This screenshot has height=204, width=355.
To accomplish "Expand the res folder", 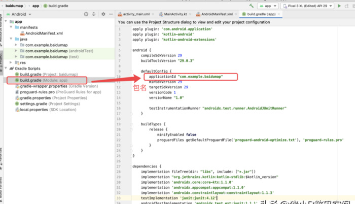I will (x=11, y=62).
